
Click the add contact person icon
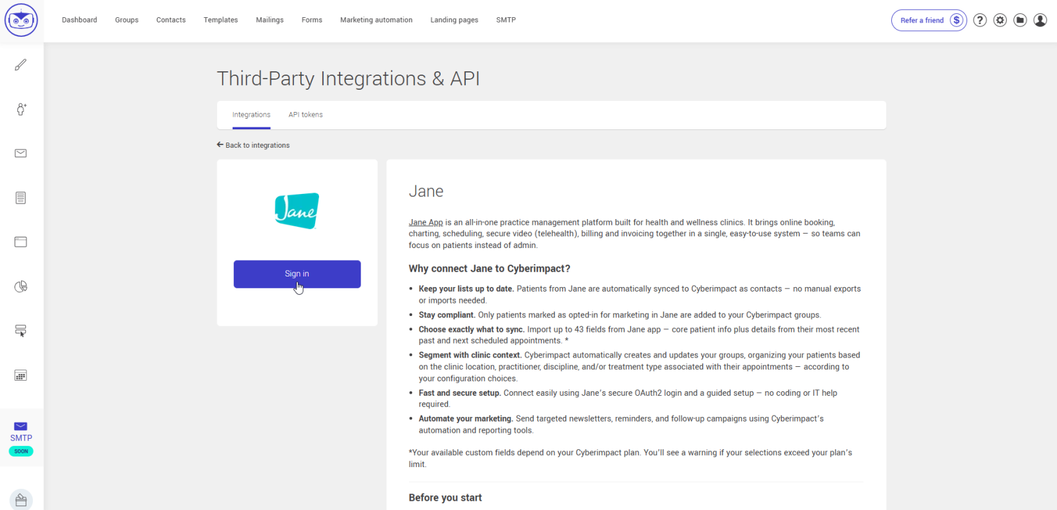[x=21, y=109]
